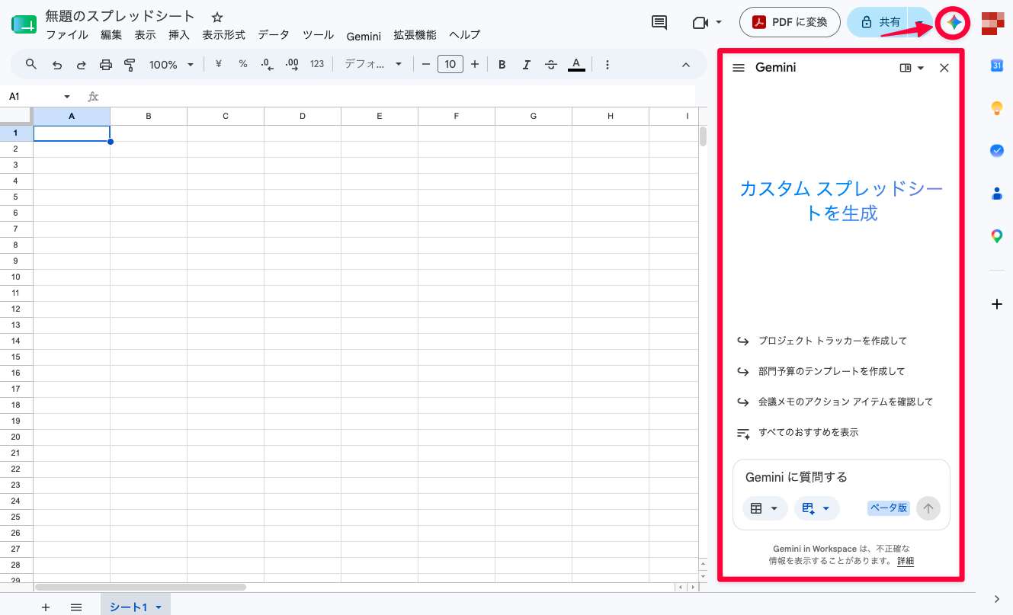Undo the last action
This screenshot has width=1013, height=615.
pos(56,65)
